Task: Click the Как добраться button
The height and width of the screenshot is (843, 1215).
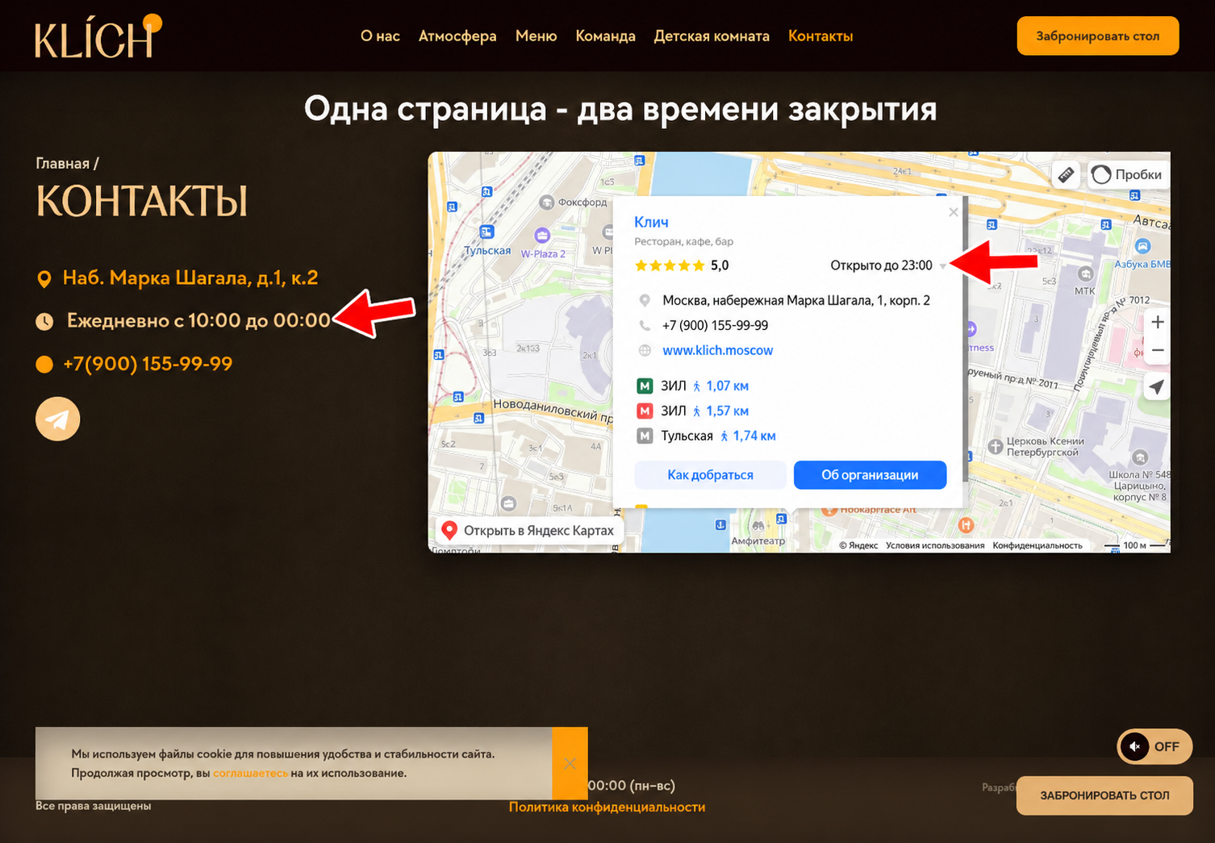Action: (710, 475)
